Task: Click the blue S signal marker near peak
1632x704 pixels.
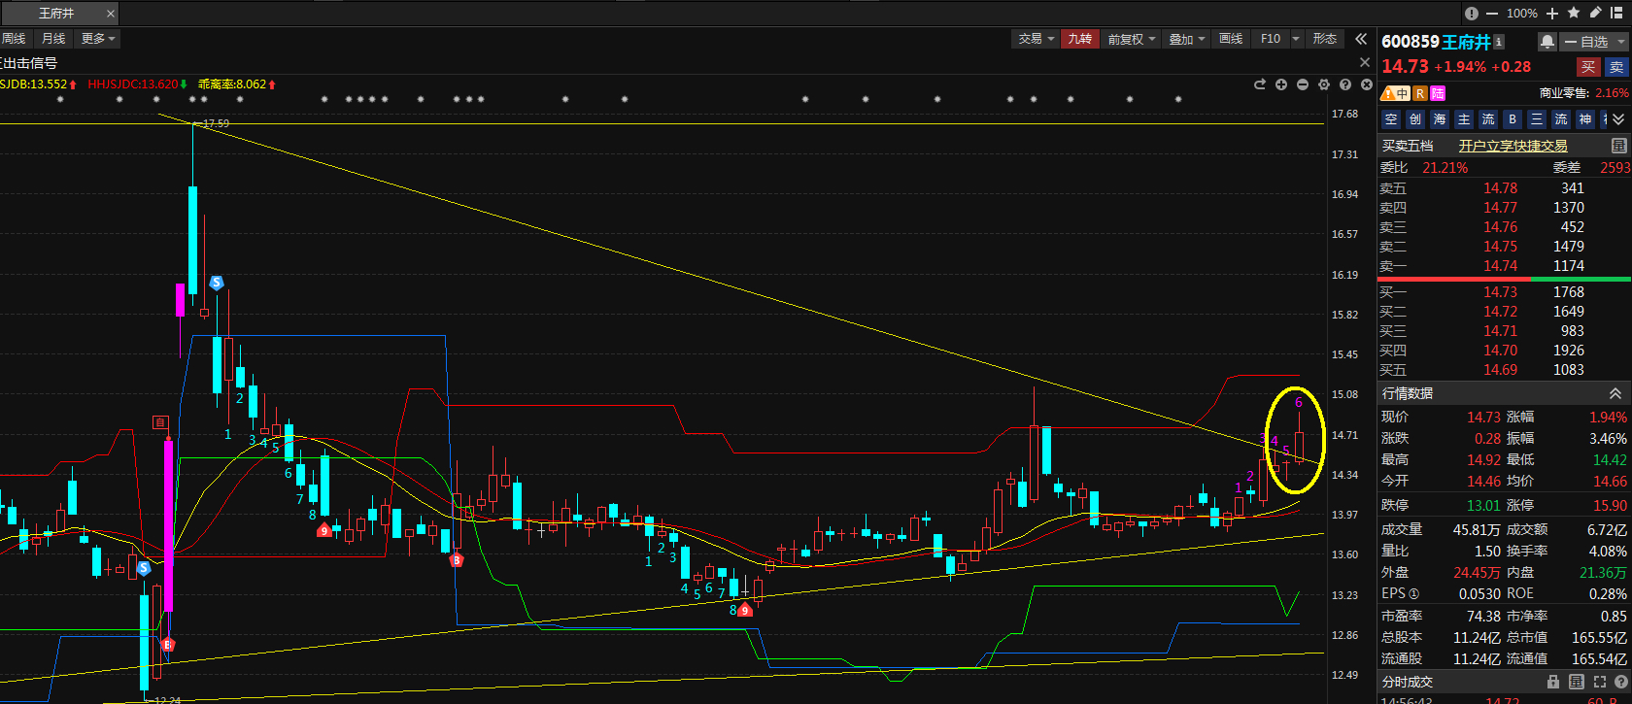Action: [217, 283]
